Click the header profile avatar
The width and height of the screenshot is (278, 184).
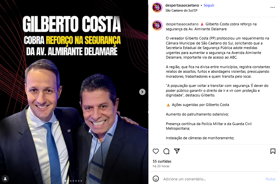157,8
